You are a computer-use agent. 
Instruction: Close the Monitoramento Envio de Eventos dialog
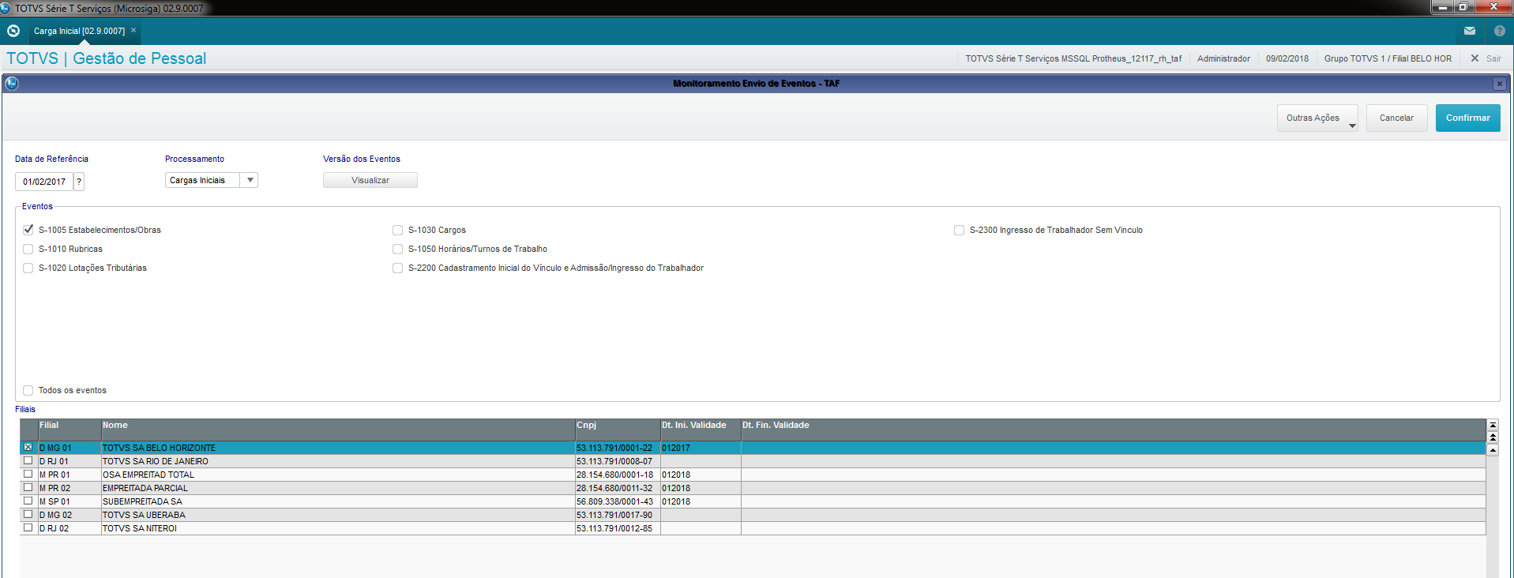pyautogui.click(x=1500, y=84)
